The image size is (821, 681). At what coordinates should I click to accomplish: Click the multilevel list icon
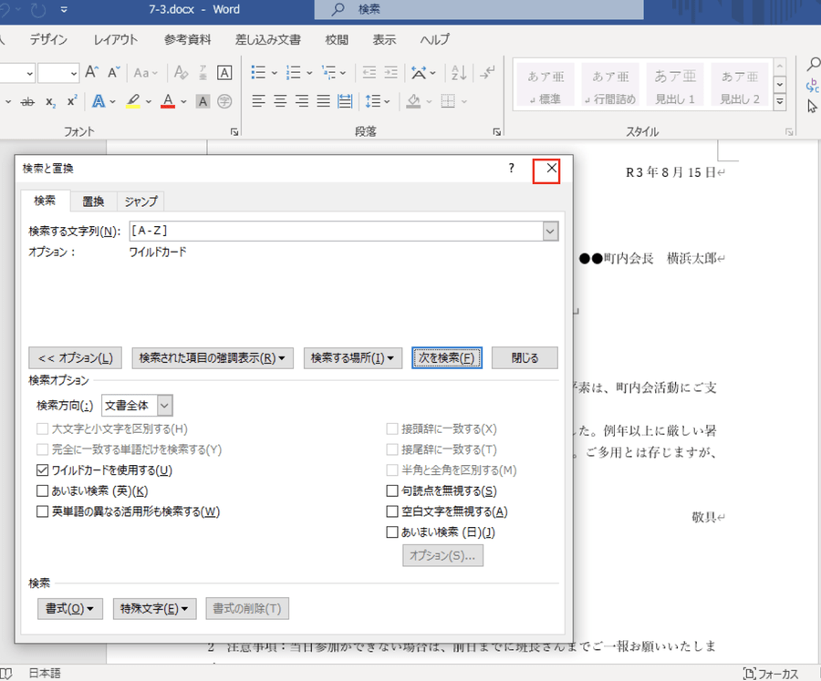328,72
